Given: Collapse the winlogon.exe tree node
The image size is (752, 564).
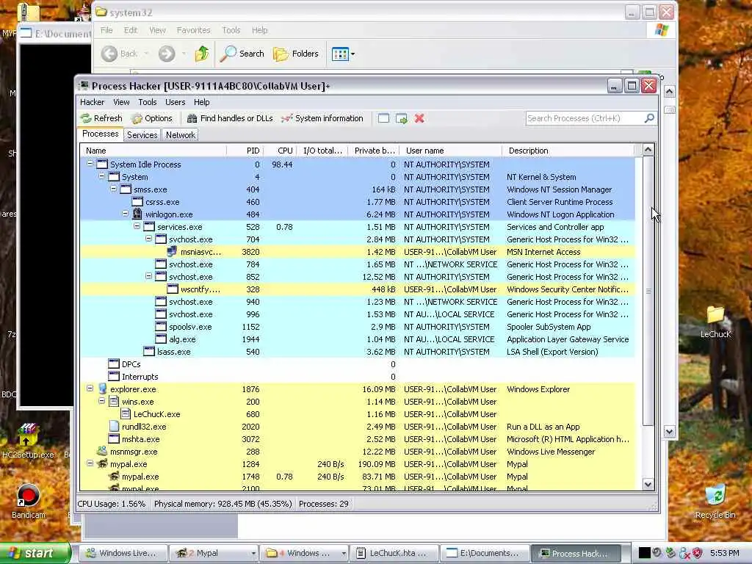Looking at the screenshot, I should click(x=125, y=214).
